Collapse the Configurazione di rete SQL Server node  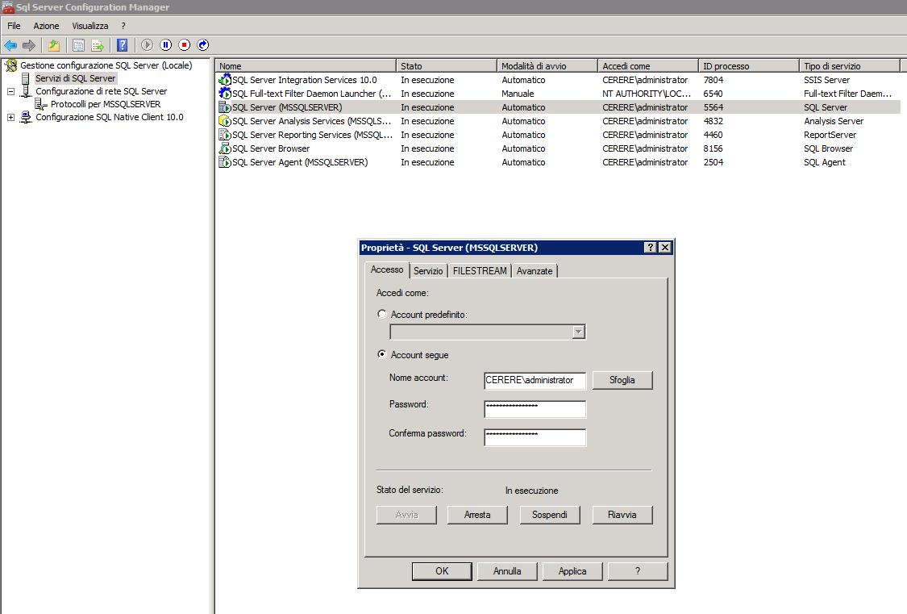click(10, 91)
